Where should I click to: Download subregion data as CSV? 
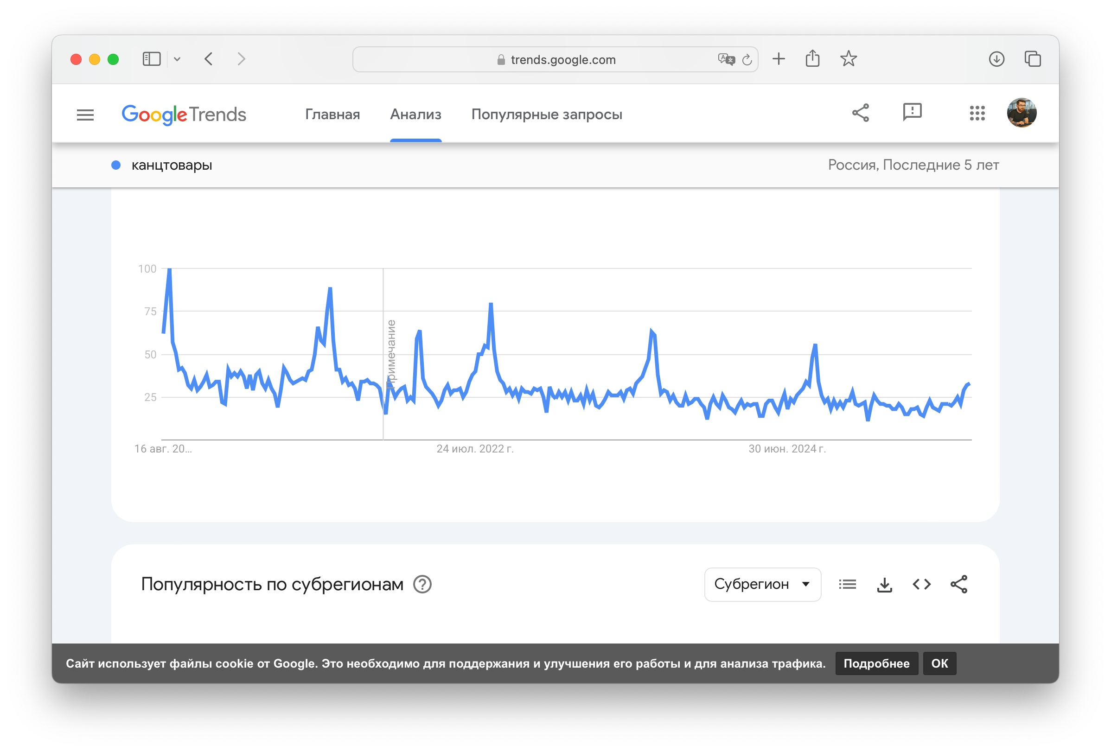pyautogui.click(x=884, y=584)
